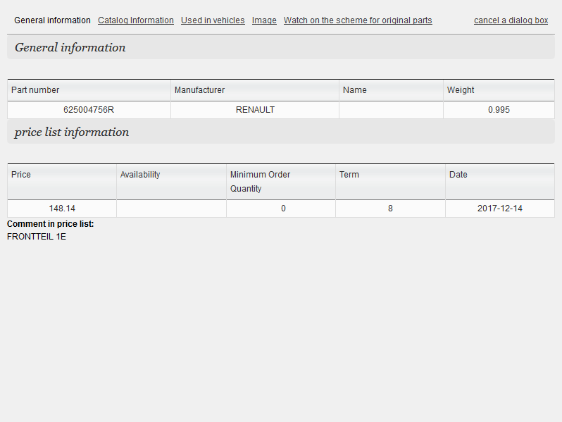
Task: Click the Term column header
Action: tap(349, 175)
